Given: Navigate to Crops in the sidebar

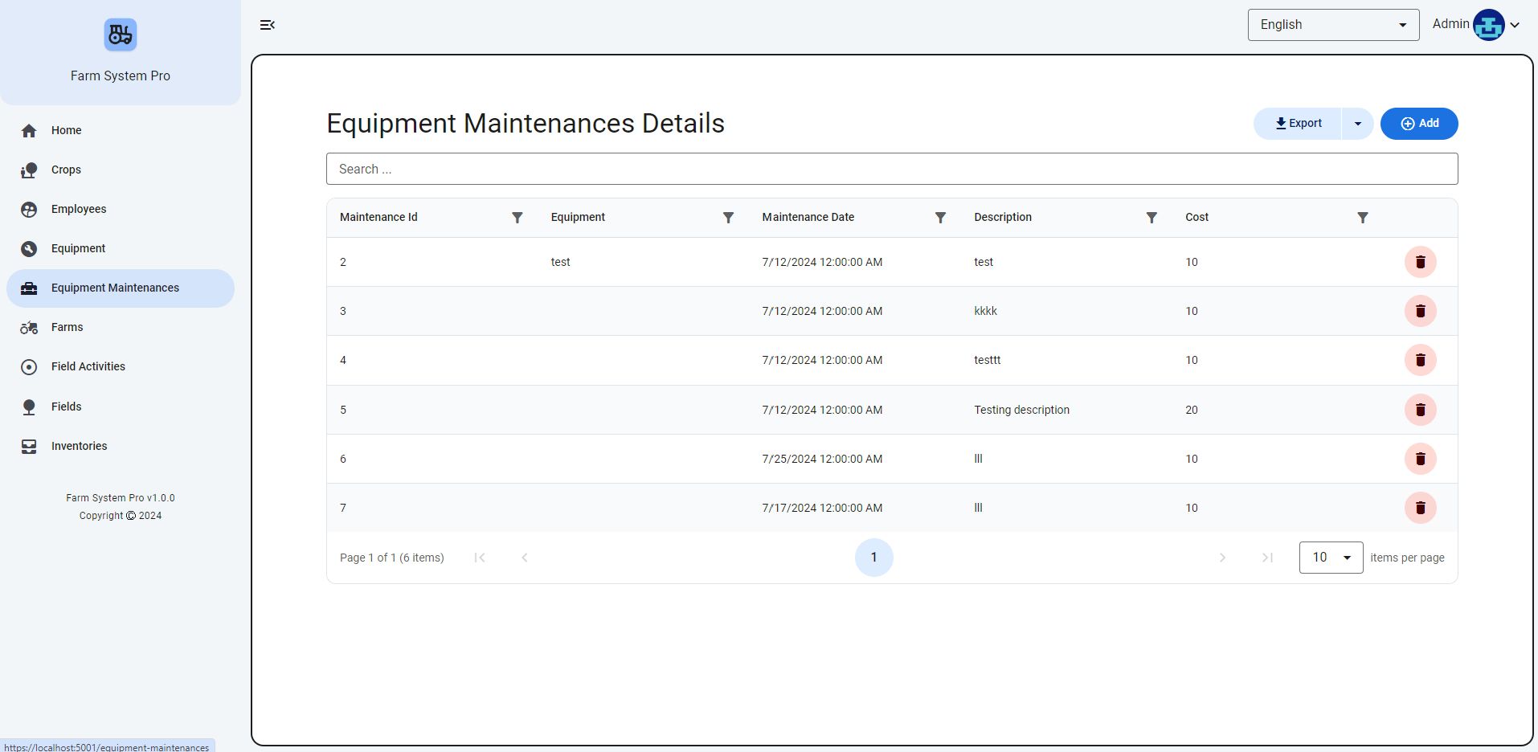Looking at the screenshot, I should [66, 170].
